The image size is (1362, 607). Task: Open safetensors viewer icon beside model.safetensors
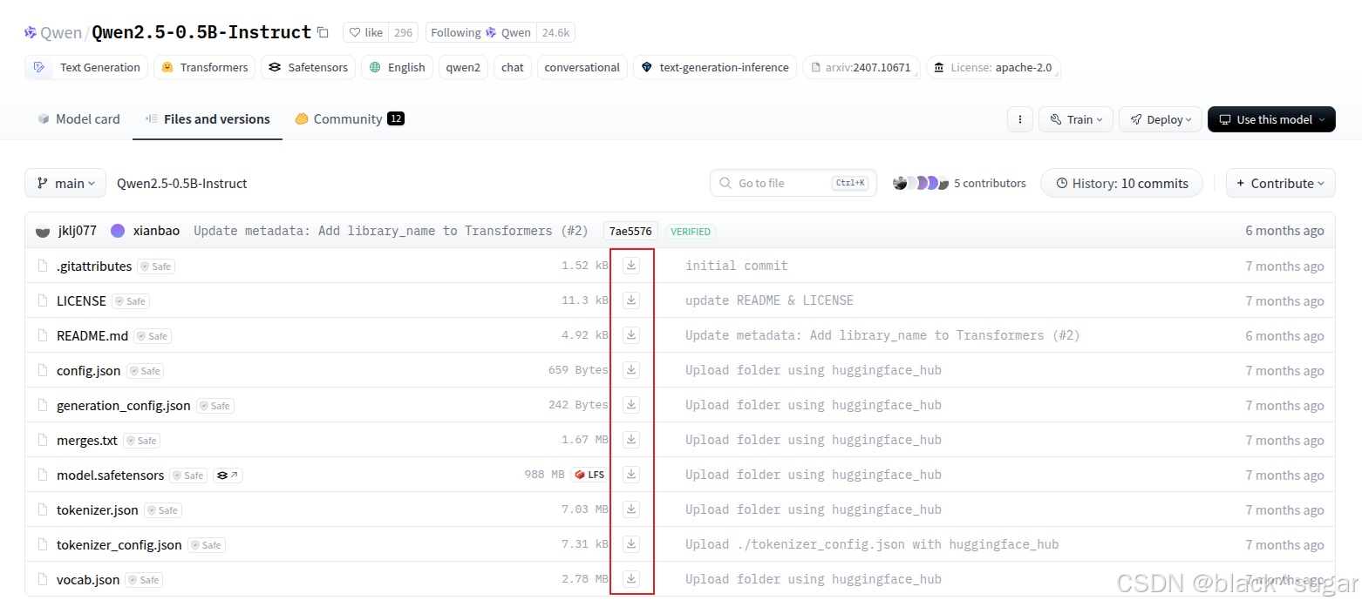(x=228, y=475)
